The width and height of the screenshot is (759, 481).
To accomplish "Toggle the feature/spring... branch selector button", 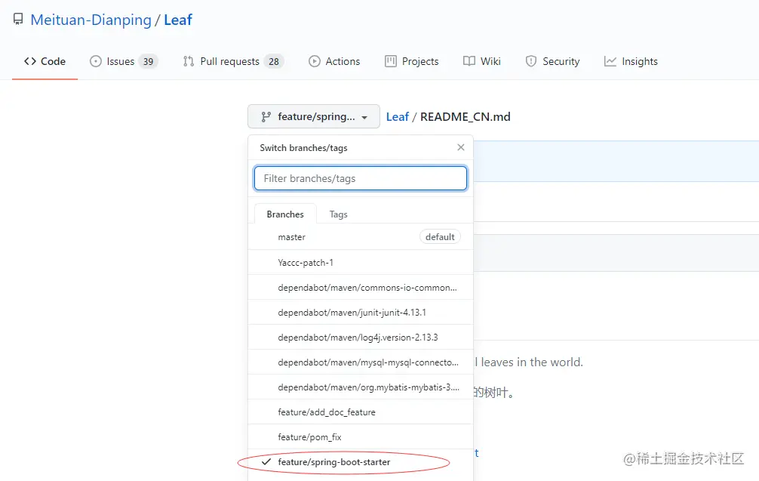I will click(x=314, y=117).
